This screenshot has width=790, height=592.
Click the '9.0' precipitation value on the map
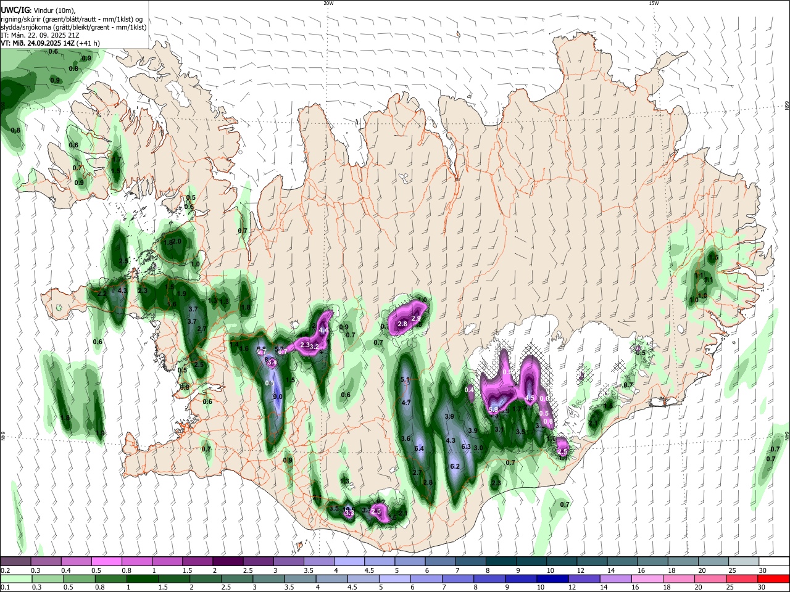point(278,397)
